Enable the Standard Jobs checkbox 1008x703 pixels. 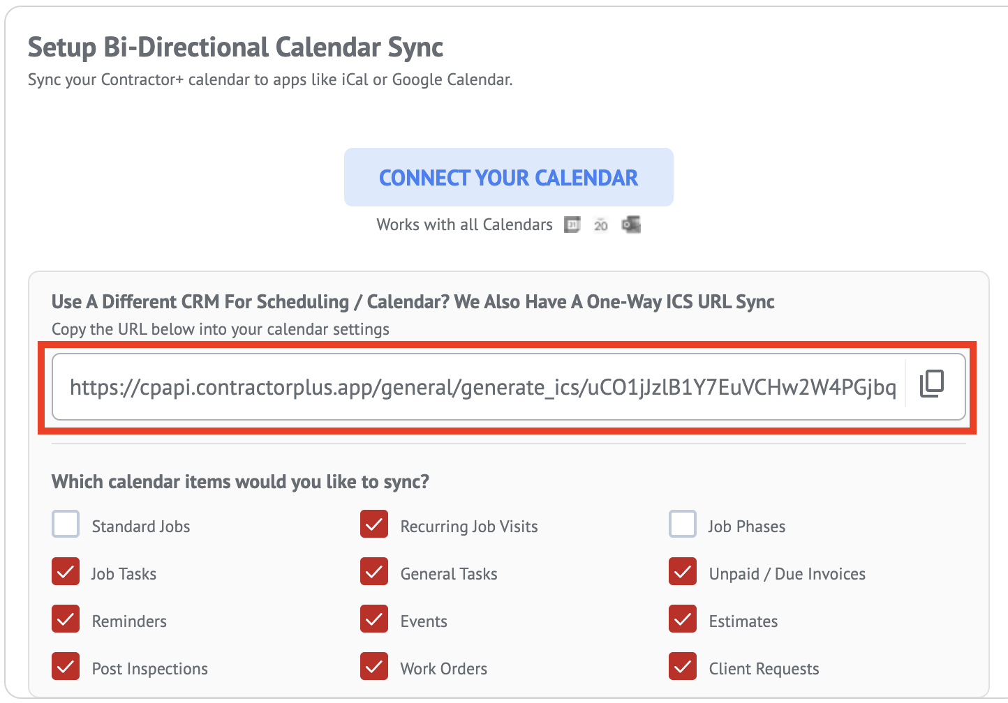coord(66,524)
